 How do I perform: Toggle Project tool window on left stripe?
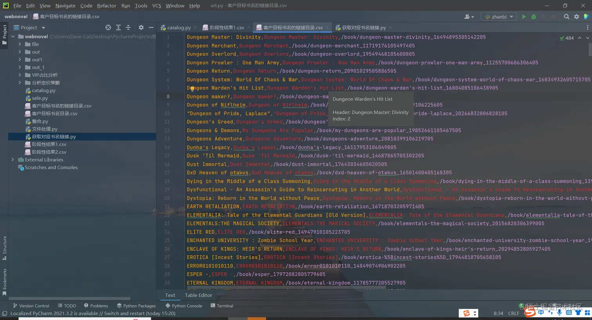(5, 34)
